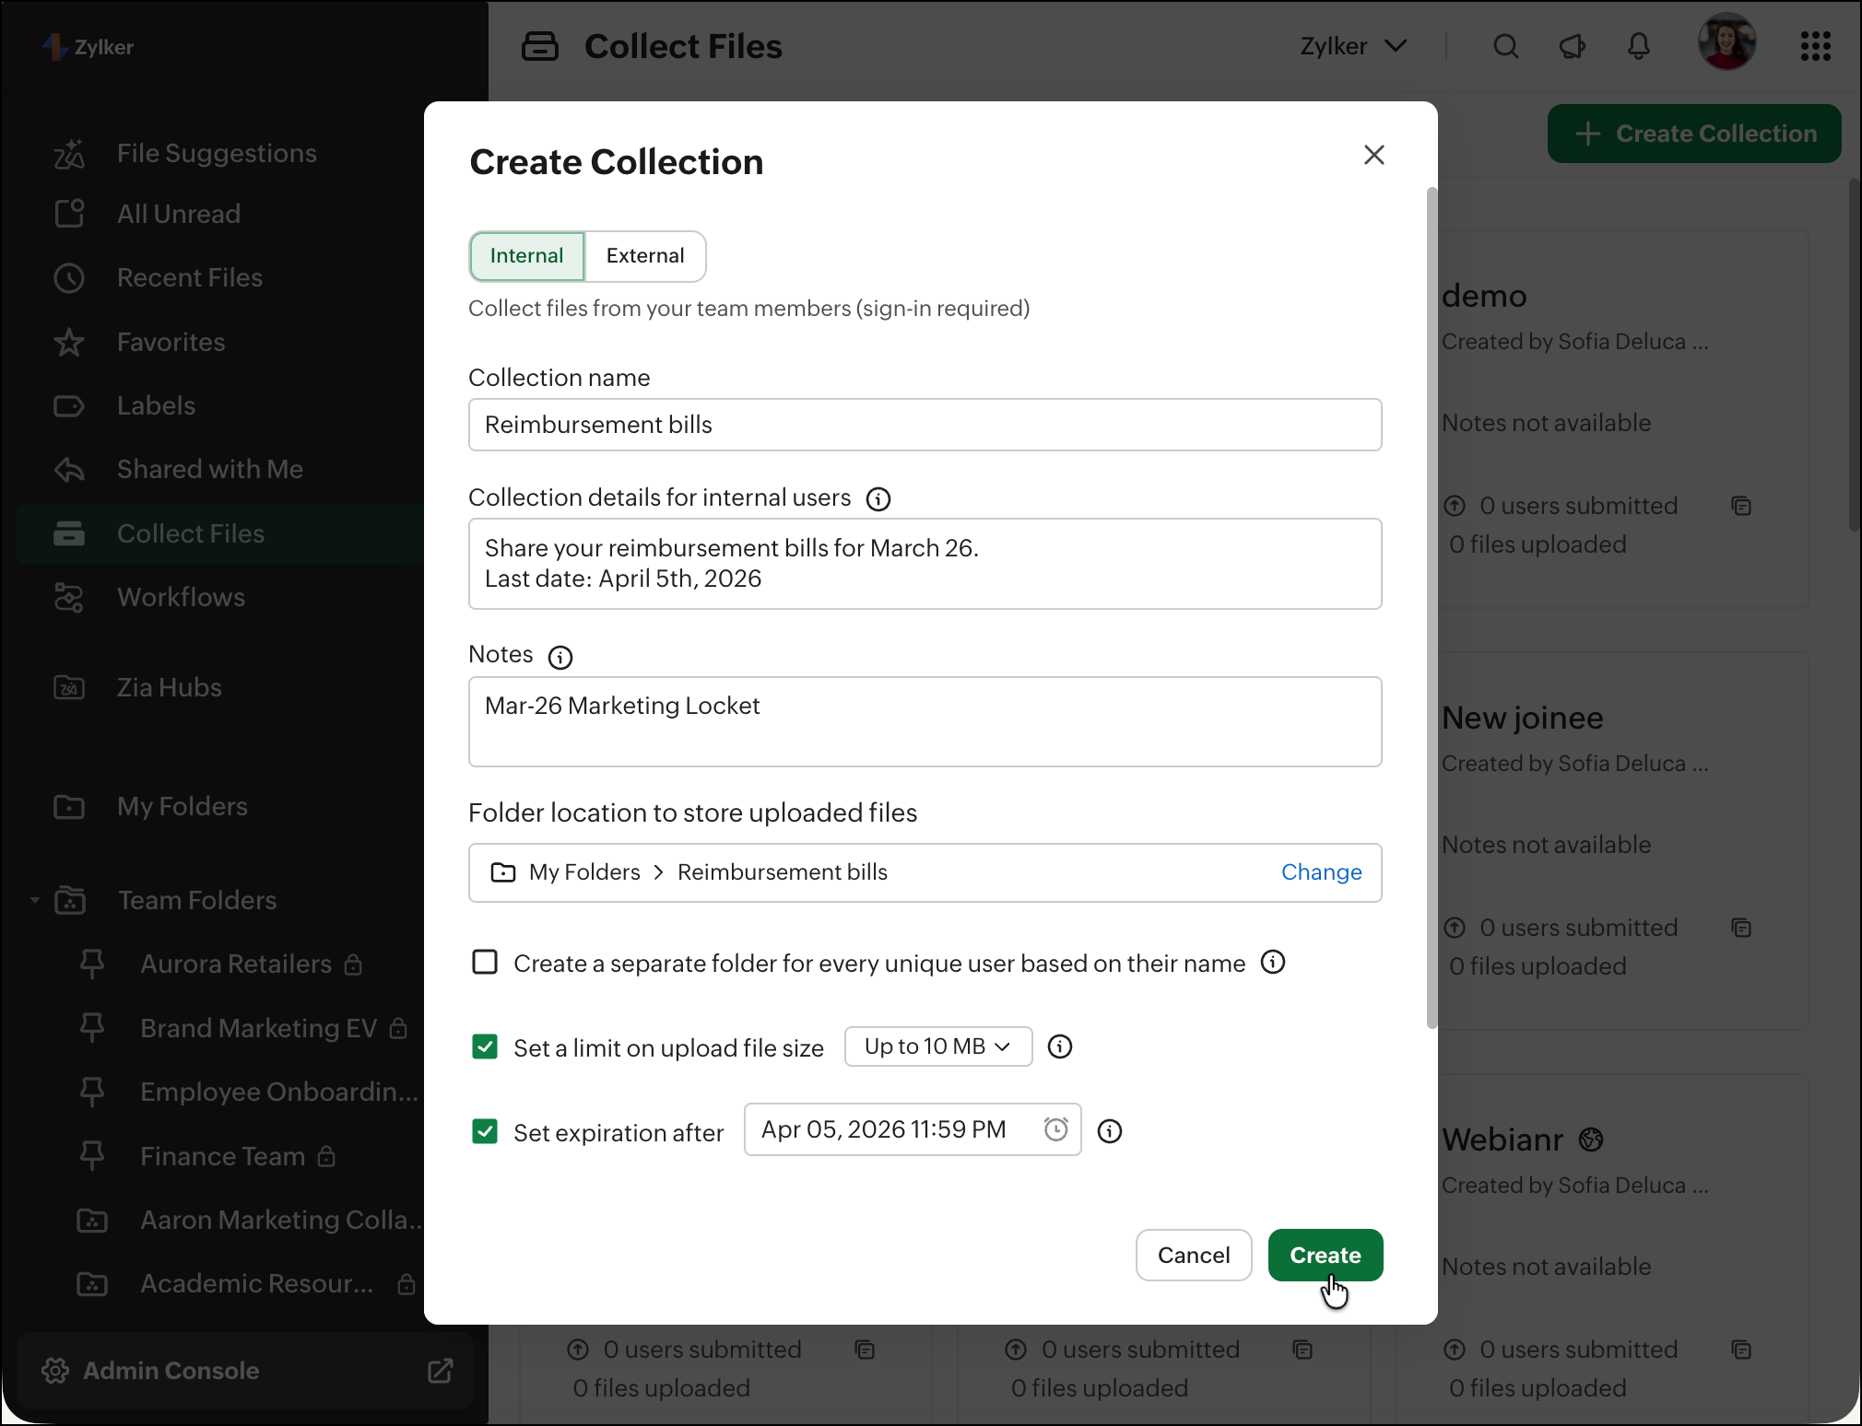Click the announcements megaphone icon
The height and width of the screenshot is (1426, 1862).
pos(1572,46)
